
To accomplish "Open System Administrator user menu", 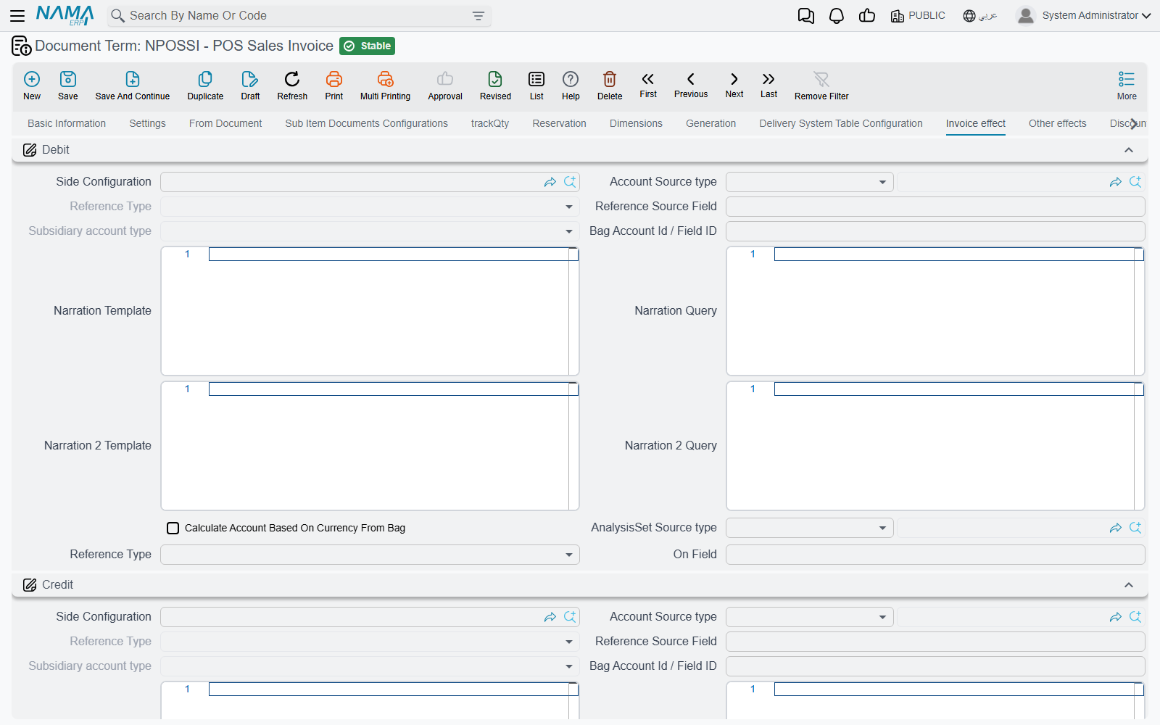I will click(1085, 15).
